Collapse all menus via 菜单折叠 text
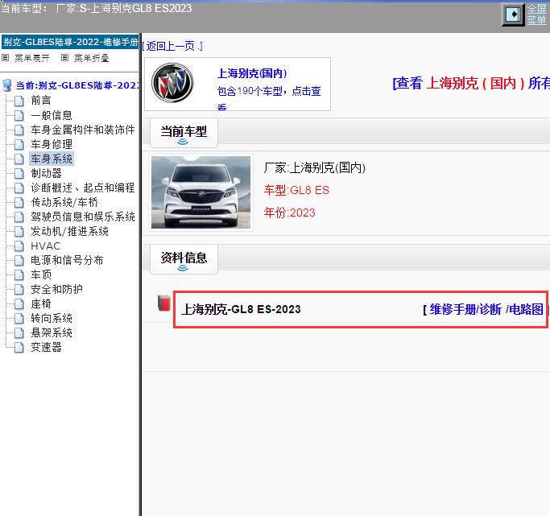The image size is (550, 516). (x=92, y=58)
